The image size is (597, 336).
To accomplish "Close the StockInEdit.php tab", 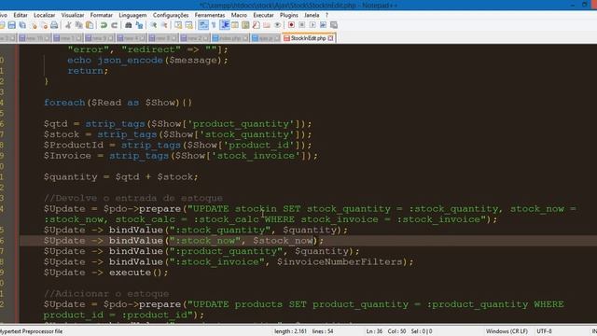I will tap(330, 38).
